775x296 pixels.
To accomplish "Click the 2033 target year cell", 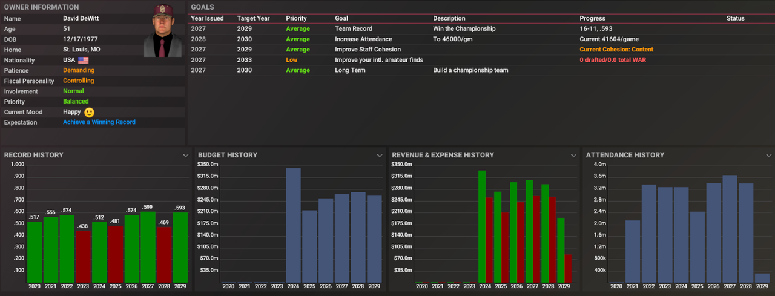I will pos(244,60).
